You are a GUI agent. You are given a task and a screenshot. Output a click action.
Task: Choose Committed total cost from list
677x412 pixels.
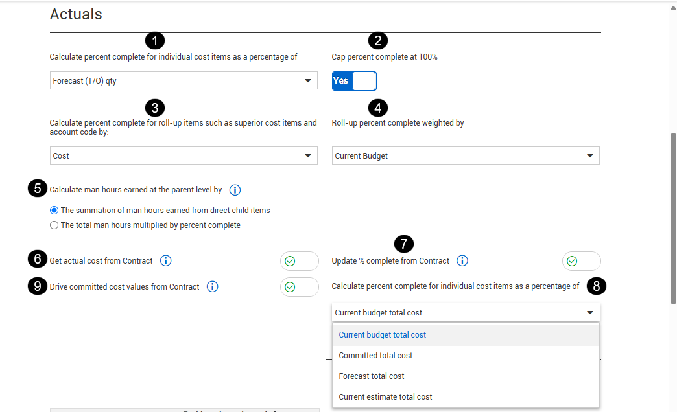[x=376, y=356]
